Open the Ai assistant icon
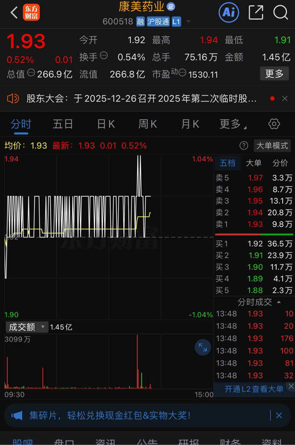Viewport: 295px width, 445px height. click(x=229, y=12)
